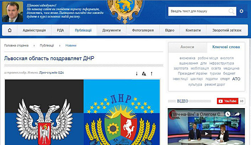Click the governor portrait photo in header
Image resolution: width=251 pixels, height=145 pixels.
[12, 12]
